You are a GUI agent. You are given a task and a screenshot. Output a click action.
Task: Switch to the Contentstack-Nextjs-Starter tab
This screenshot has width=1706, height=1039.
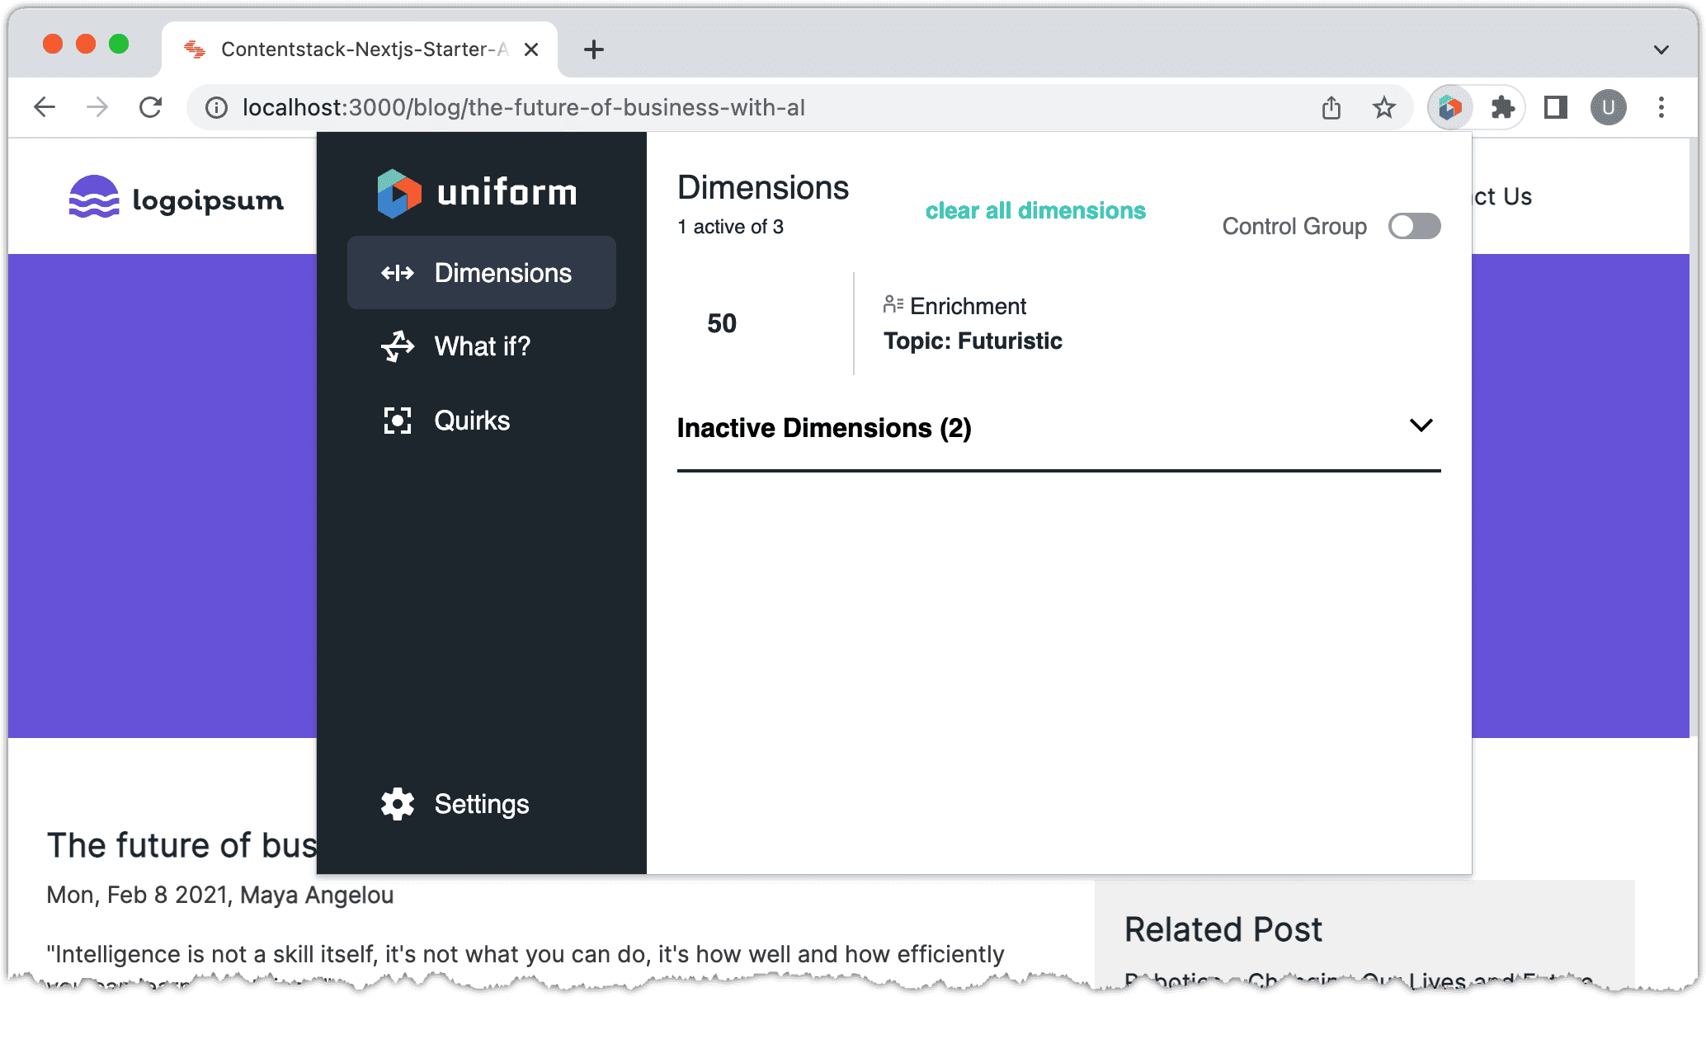[346, 49]
